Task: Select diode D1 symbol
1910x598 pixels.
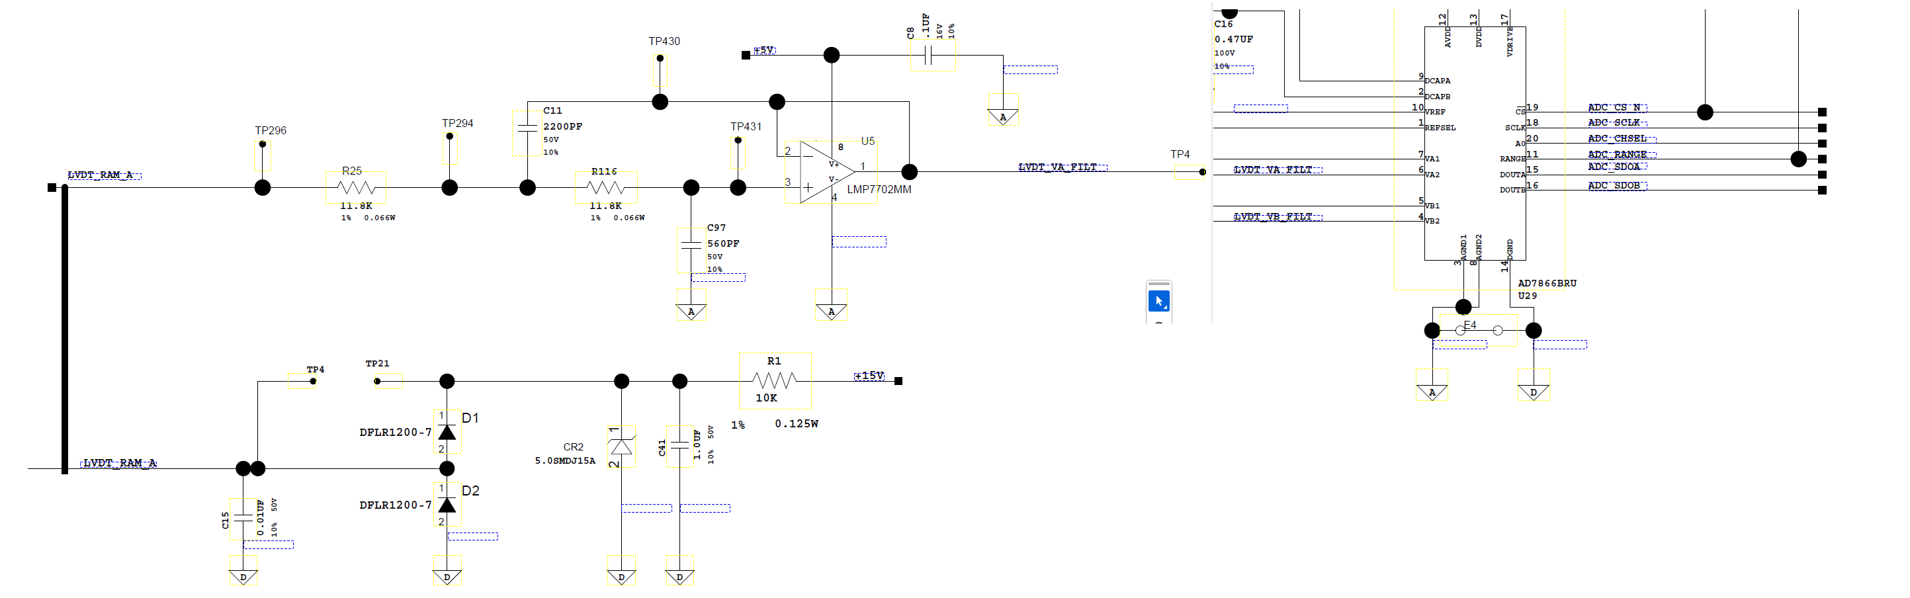Action: (447, 432)
